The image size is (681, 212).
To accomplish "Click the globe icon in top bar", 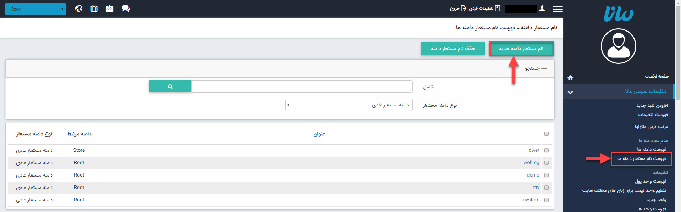I will (79, 9).
